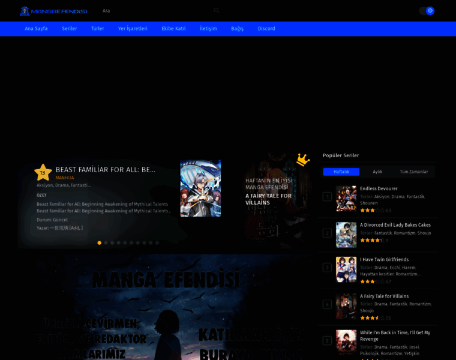Click Aksiyon genre under Endless Devourer
The width and height of the screenshot is (456, 360).
[382, 197]
